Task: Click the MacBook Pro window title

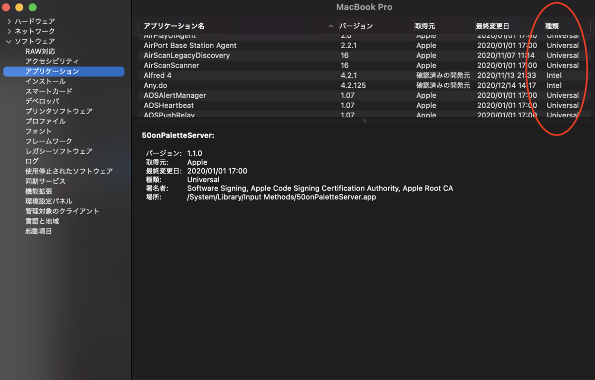Action: (x=364, y=7)
